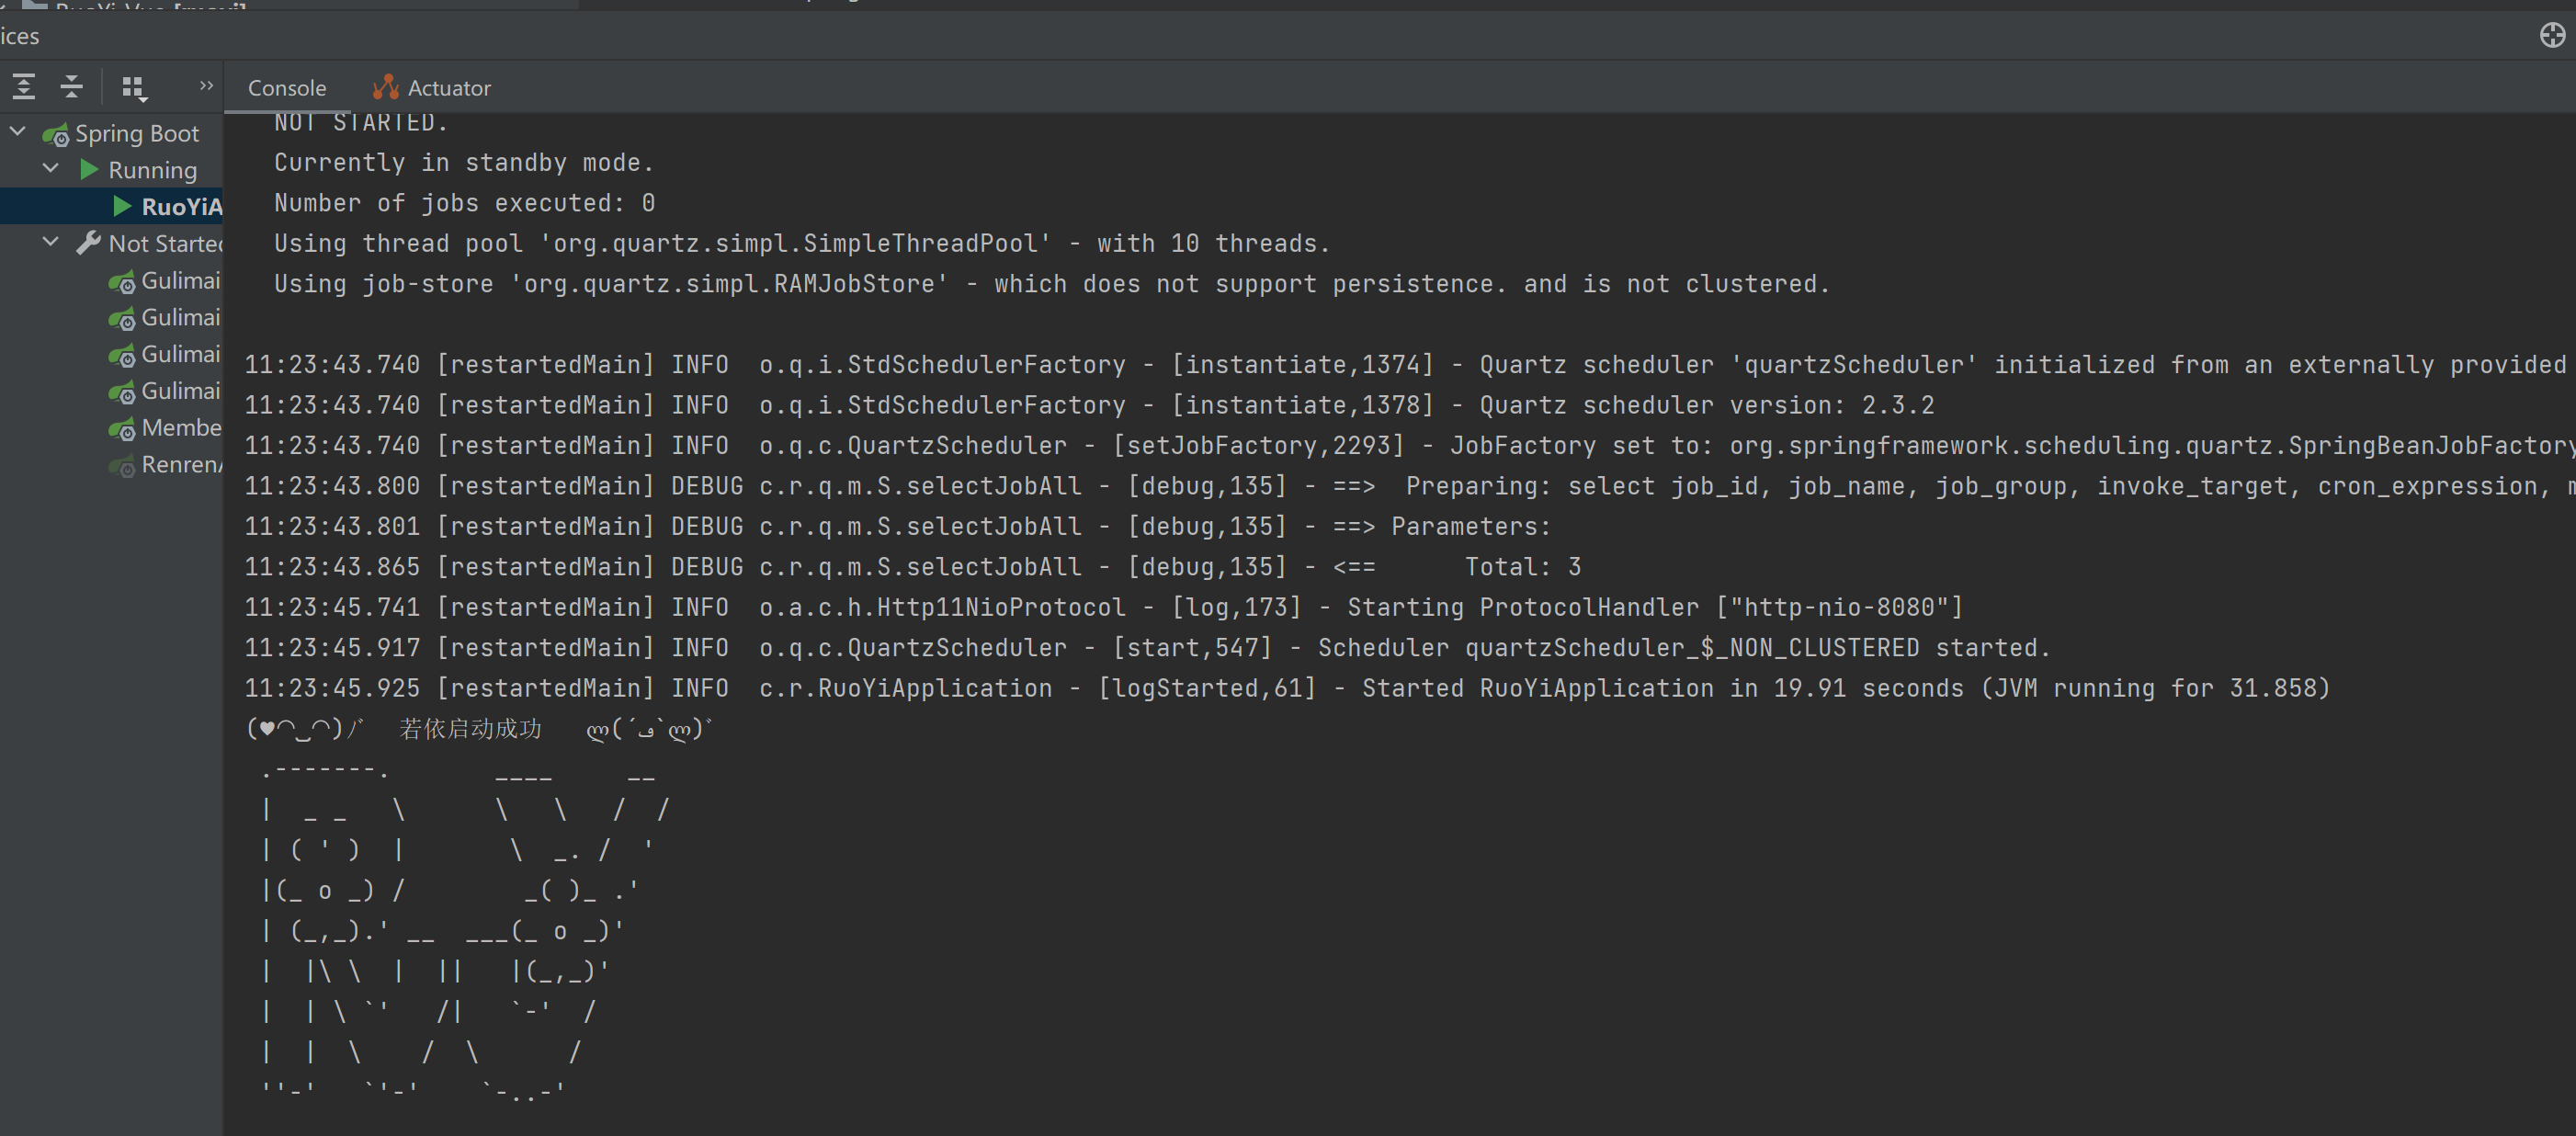Collapse the Running group chevron
Screen dimensions: 2576x1136
[x=51, y=169]
